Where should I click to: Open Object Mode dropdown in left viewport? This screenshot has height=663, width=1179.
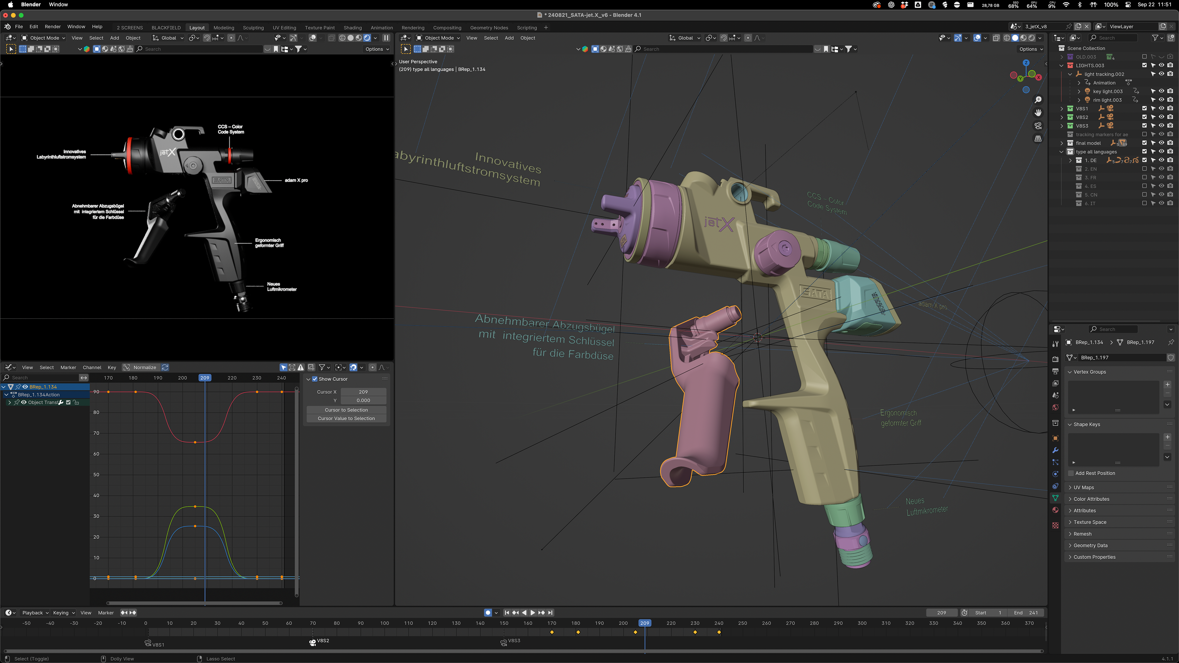[x=44, y=38]
